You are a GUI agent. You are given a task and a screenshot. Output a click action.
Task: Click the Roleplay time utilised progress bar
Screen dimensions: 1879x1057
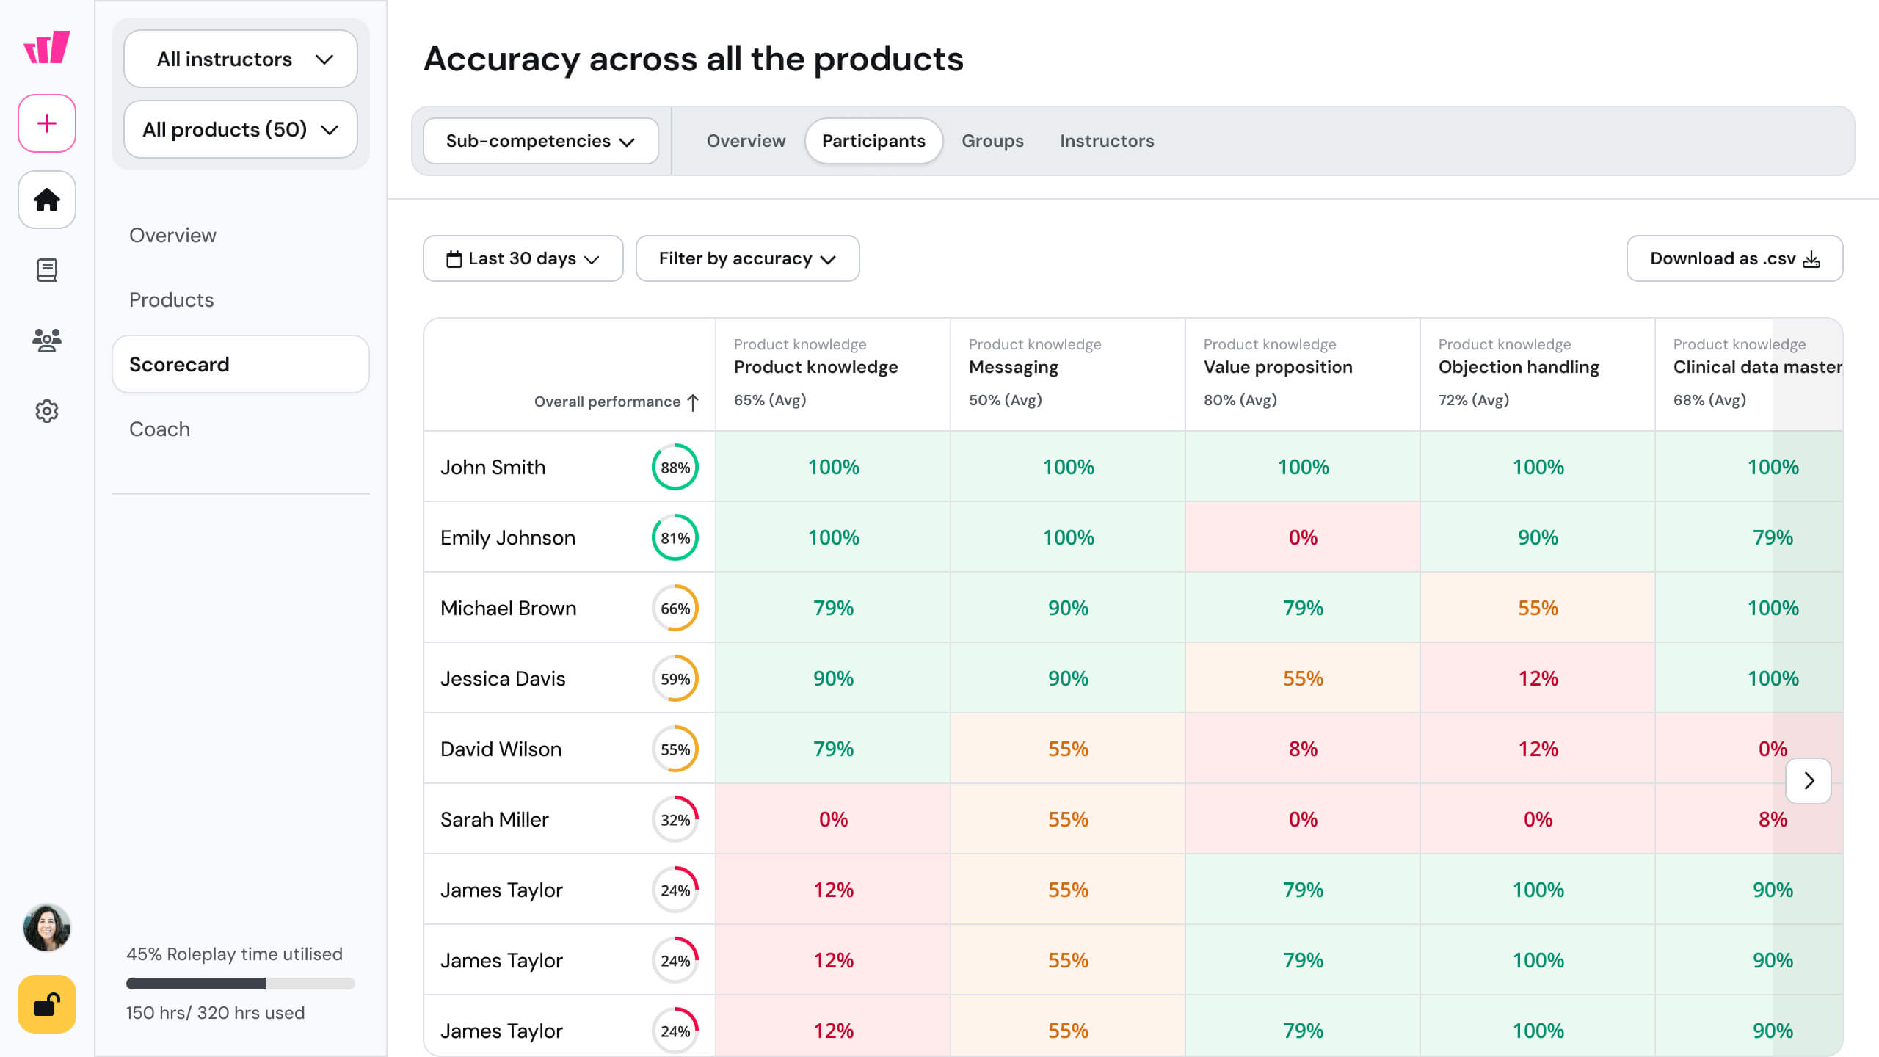coord(241,984)
